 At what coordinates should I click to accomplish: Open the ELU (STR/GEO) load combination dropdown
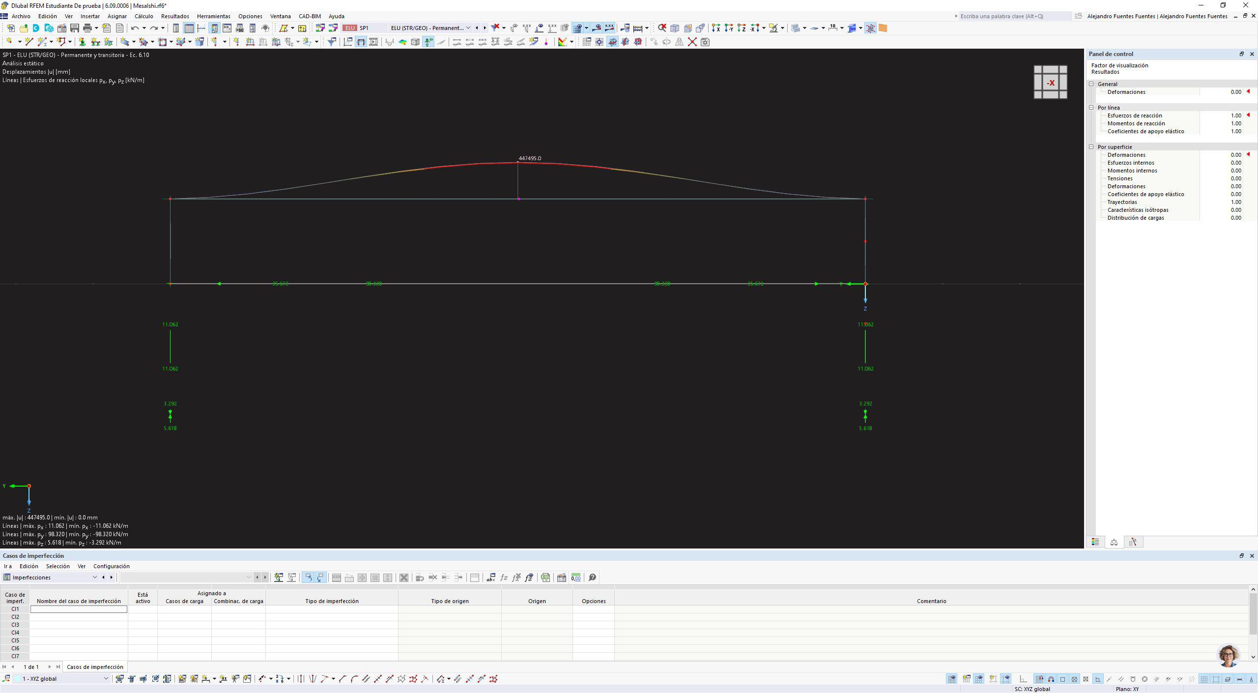coord(468,28)
